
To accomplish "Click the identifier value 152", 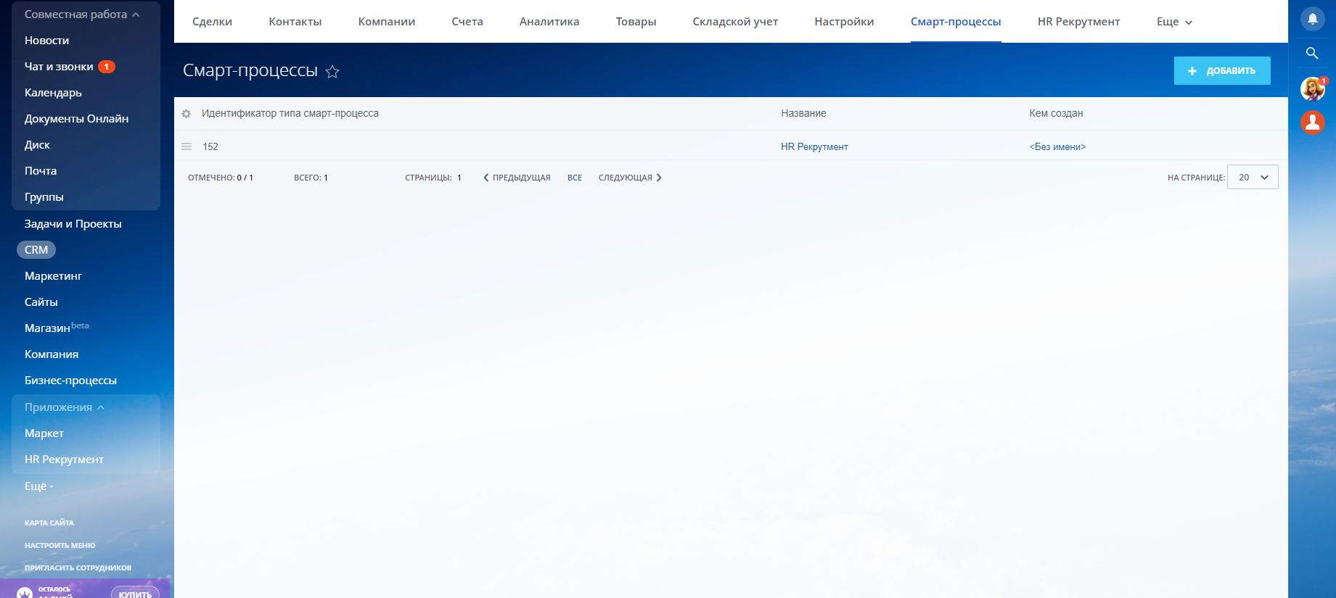I will [x=210, y=146].
